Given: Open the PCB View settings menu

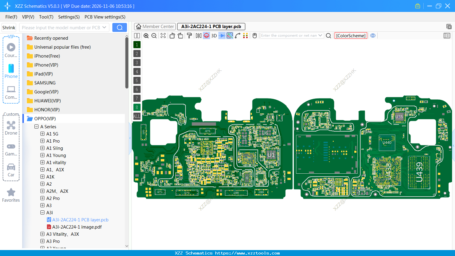Looking at the screenshot, I should (x=105, y=17).
